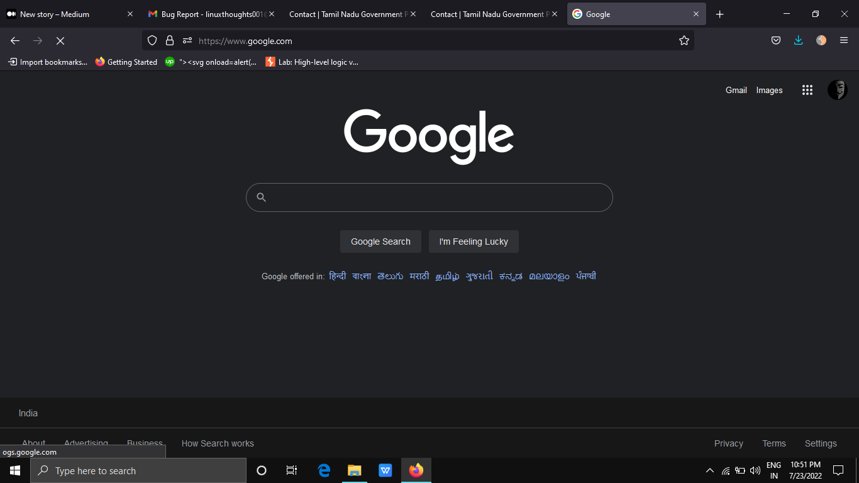Image resolution: width=859 pixels, height=483 pixels.
Task: Open the Firefox account avatar icon
Action: click(x=821, y=40)
